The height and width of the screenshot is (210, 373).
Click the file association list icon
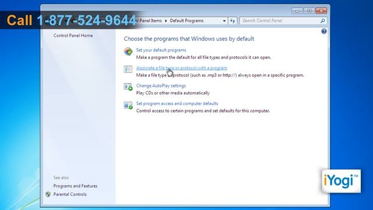pyautogui.click(x=128, y=69)
